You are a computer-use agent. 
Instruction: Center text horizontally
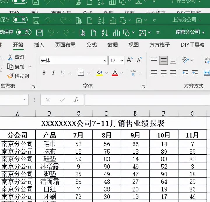(x=164, y=73)
